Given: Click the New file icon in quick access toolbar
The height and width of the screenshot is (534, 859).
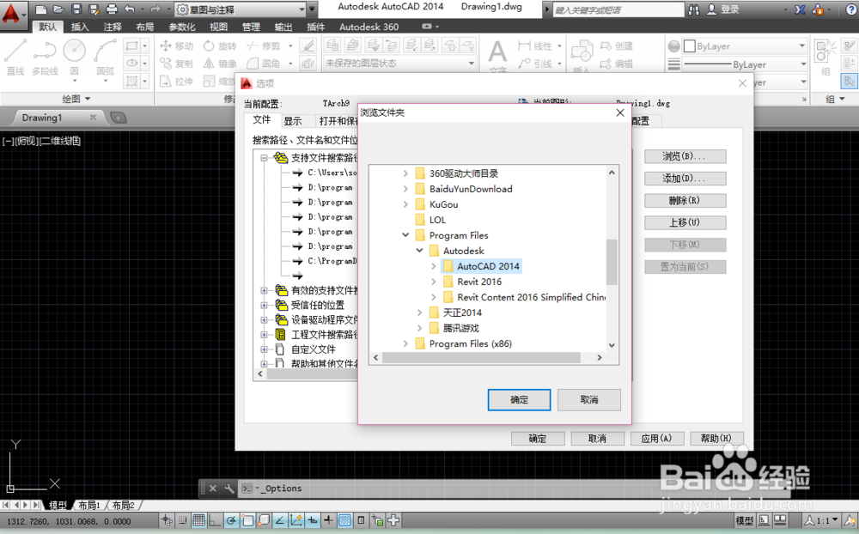Looking at the screenshot, I should (x=41, y=9).
